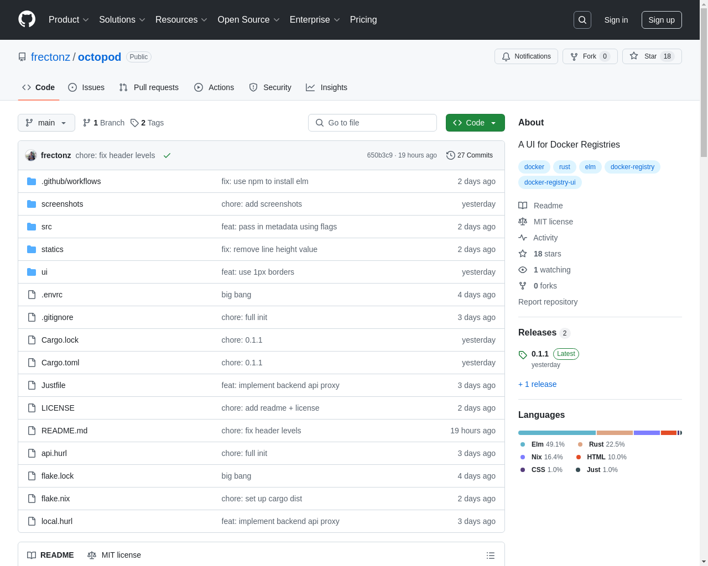Click the book icon next to Readme
708x566 pixels.
pos(523,206)
